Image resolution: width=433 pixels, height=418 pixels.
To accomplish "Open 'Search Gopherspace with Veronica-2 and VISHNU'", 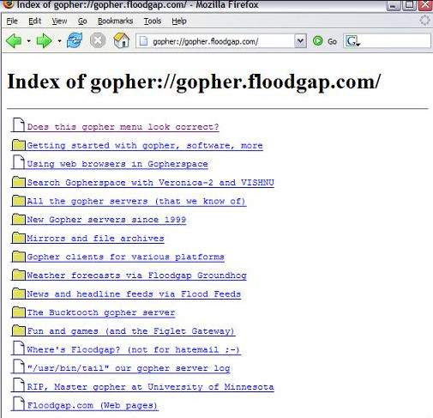I will click(151, 183).
